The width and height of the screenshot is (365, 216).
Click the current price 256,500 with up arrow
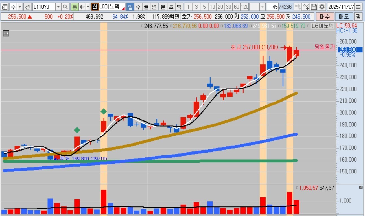(x=20, y=17)
